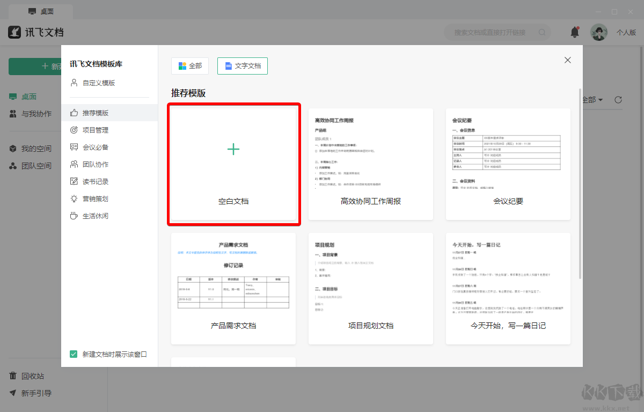Open the 会议纪要 template
This screenshot has width=644, height=412.
[x=508, y=164]
